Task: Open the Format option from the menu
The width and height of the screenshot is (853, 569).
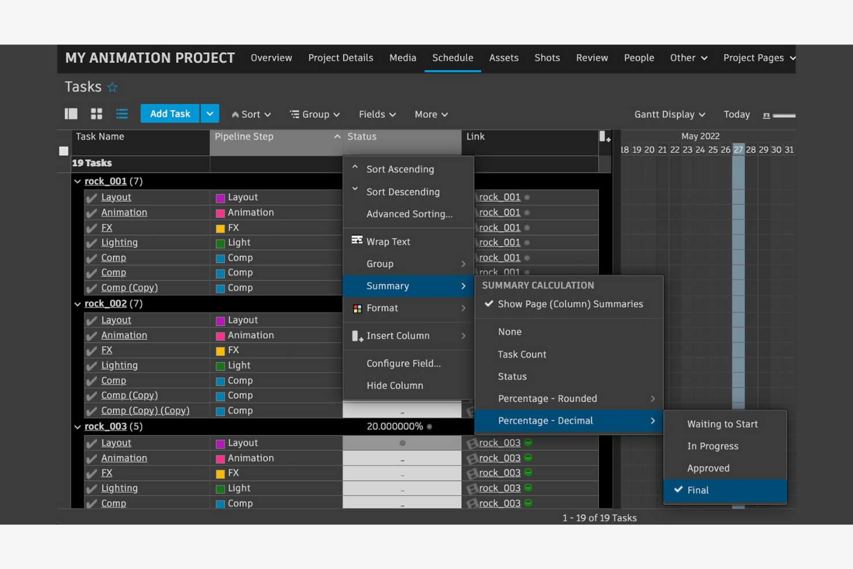Action: tap(382, 308)
